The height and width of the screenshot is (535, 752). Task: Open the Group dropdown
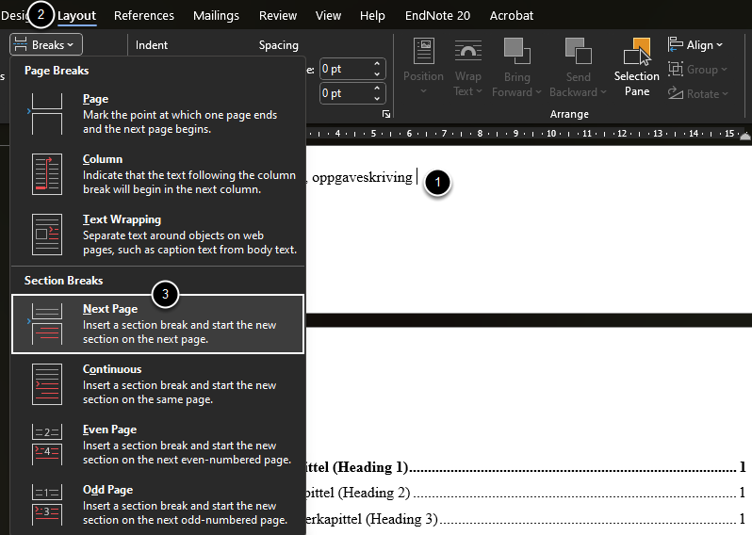(697, 70)
